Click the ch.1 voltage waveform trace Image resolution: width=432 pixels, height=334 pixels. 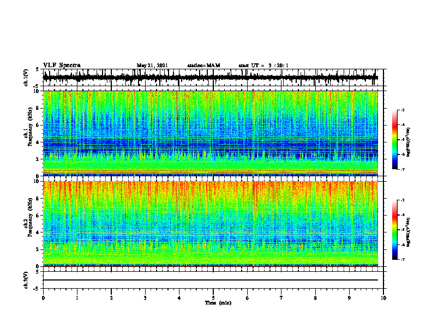pos(210,77)
